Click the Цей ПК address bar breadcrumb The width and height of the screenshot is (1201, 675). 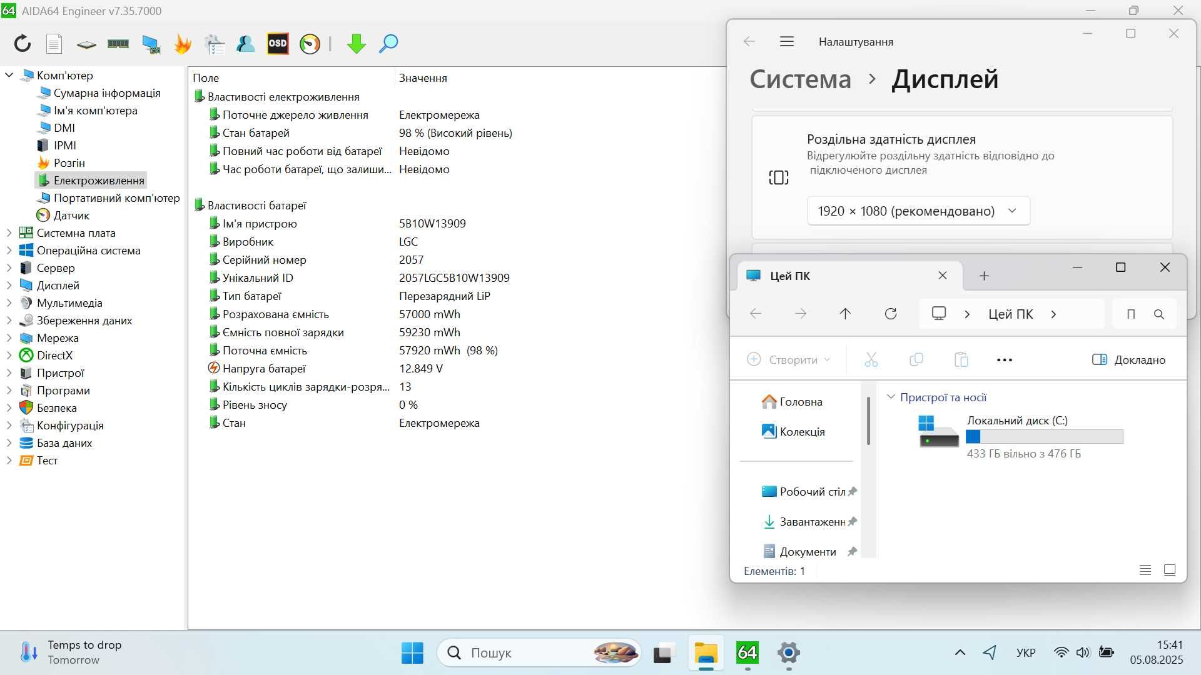pos(1010,314)
